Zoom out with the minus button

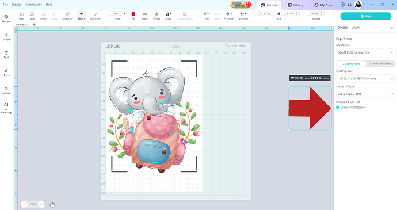[24, 204]
